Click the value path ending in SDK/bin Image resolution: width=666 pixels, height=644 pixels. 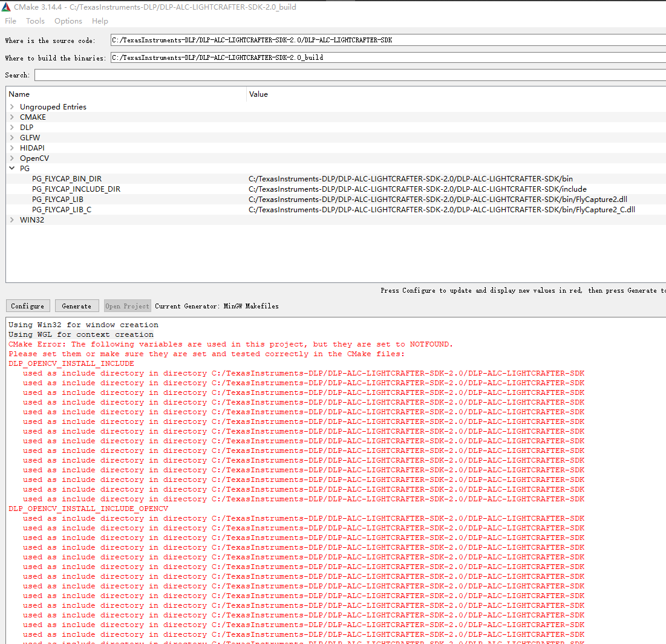[x=411, y=179]
